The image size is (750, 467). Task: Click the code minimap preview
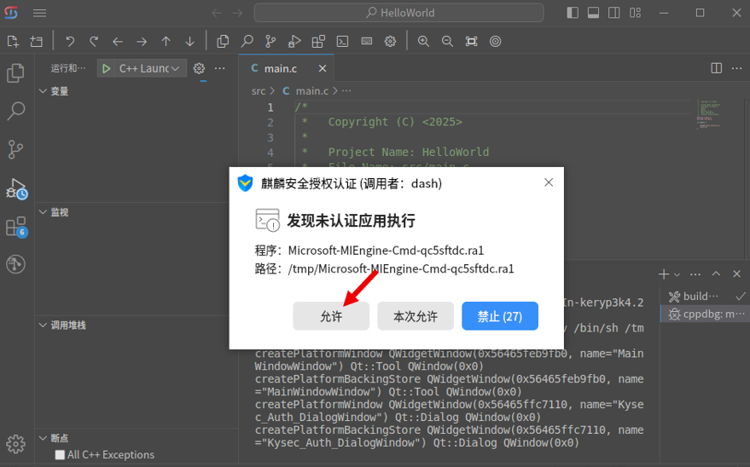pos(708,114)
